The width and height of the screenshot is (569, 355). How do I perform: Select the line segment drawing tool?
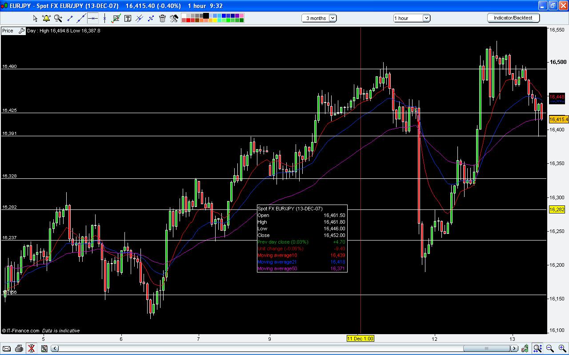coord(70,18)
